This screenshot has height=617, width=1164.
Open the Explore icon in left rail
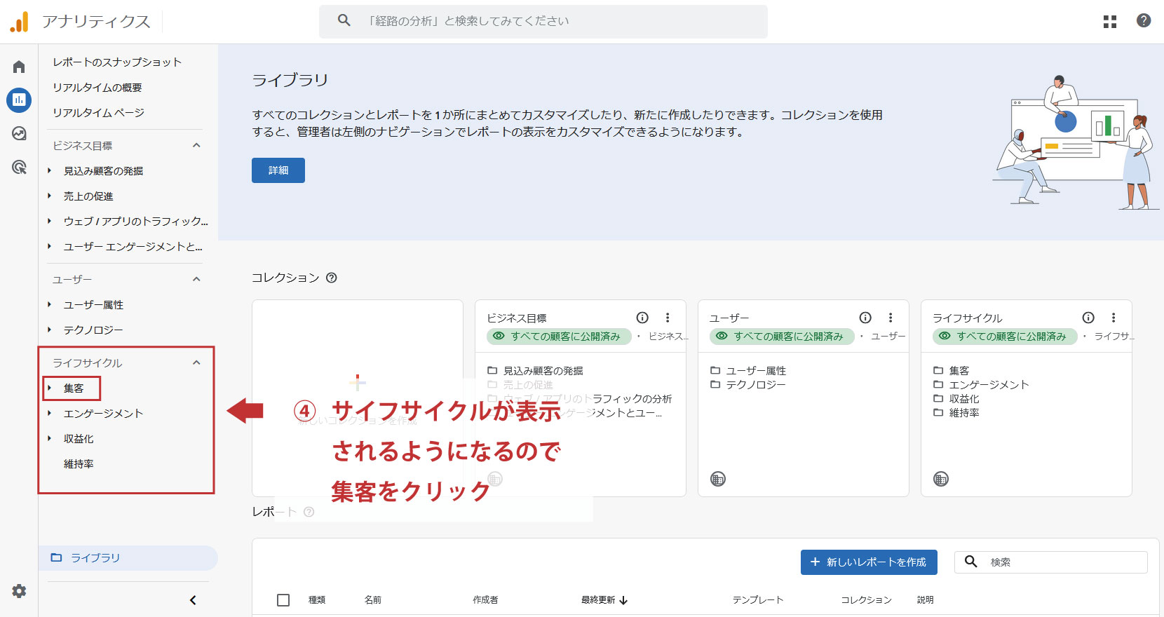point(19,133)
